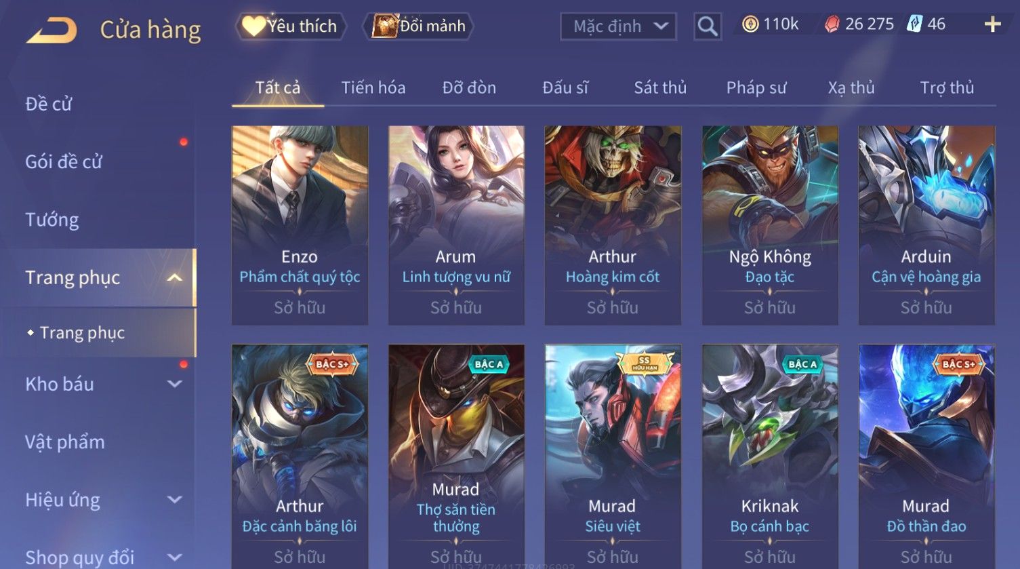Image resolution: width=1020 pixels, height=569 pixels.
Task: Click the gold coin 110k icon
Action: (x=750, y=25)
